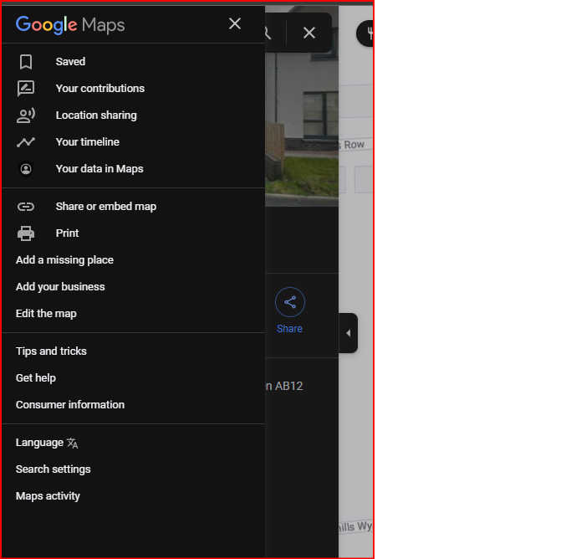Click the Language translate icon
571x559 pixels.
coord(73,444)
